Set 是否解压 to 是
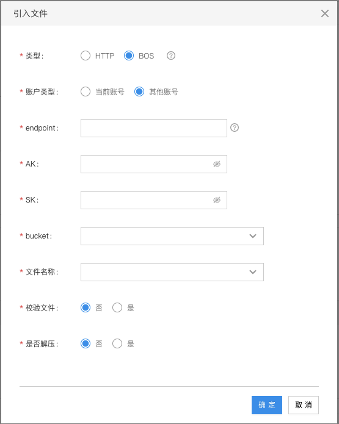Screen dimensions: 339x424 click(117, 343)
